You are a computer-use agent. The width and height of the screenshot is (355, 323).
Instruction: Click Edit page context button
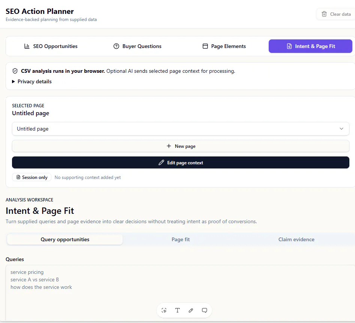[x=181, y=162]
